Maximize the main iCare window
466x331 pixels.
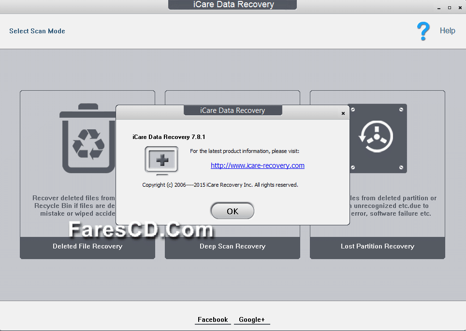click(x=450, y=8)
